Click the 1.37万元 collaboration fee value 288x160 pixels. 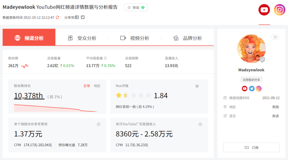coord(28,134)
